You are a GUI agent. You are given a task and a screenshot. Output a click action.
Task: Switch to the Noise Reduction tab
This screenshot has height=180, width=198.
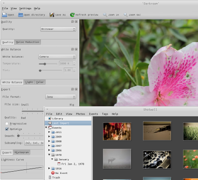tap(28, 42)
